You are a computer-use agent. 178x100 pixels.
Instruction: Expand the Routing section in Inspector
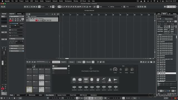pyautogui.click(x=16, y=39)
